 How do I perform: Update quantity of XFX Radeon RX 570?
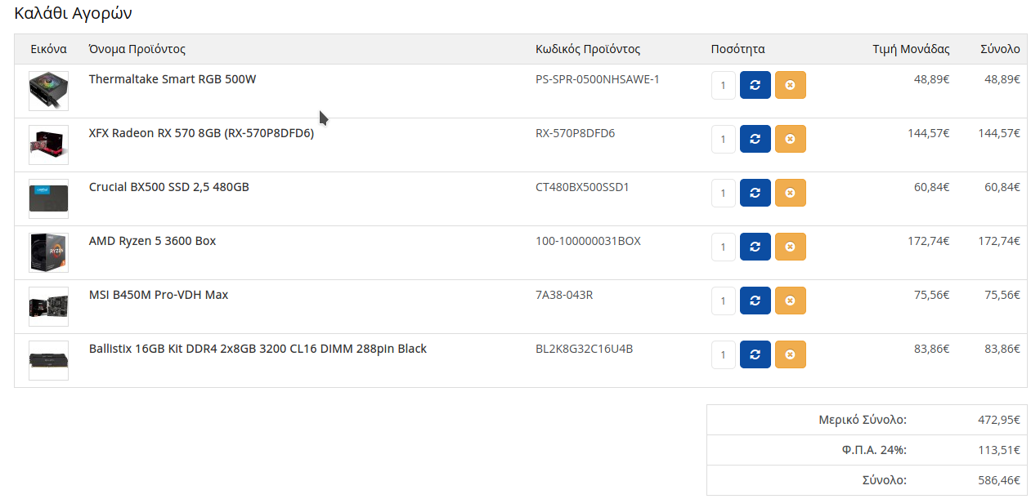(x=755, y=139)
